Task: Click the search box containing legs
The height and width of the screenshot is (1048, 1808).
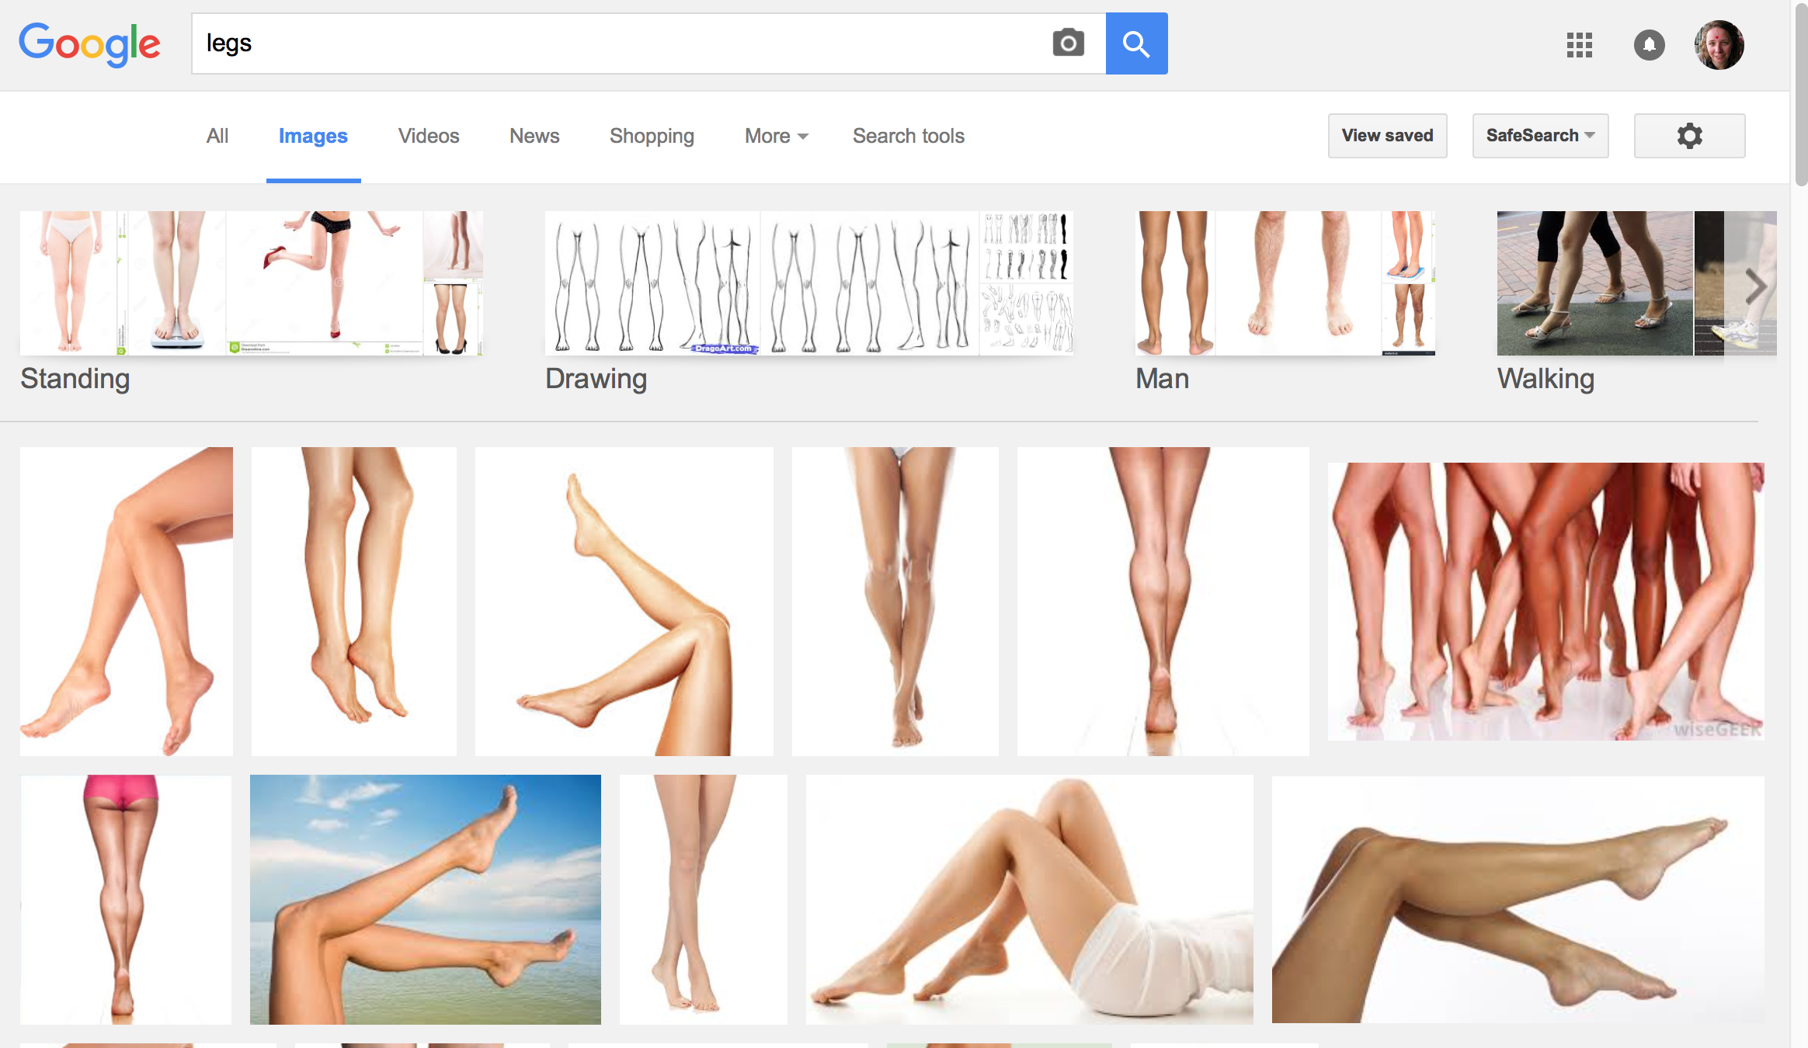Action: [x=621, y=43]
